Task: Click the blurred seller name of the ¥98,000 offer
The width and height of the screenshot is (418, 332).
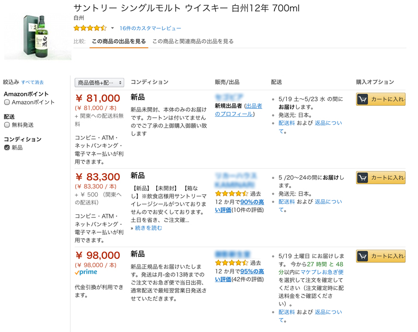Action: [x=233, y=254]
